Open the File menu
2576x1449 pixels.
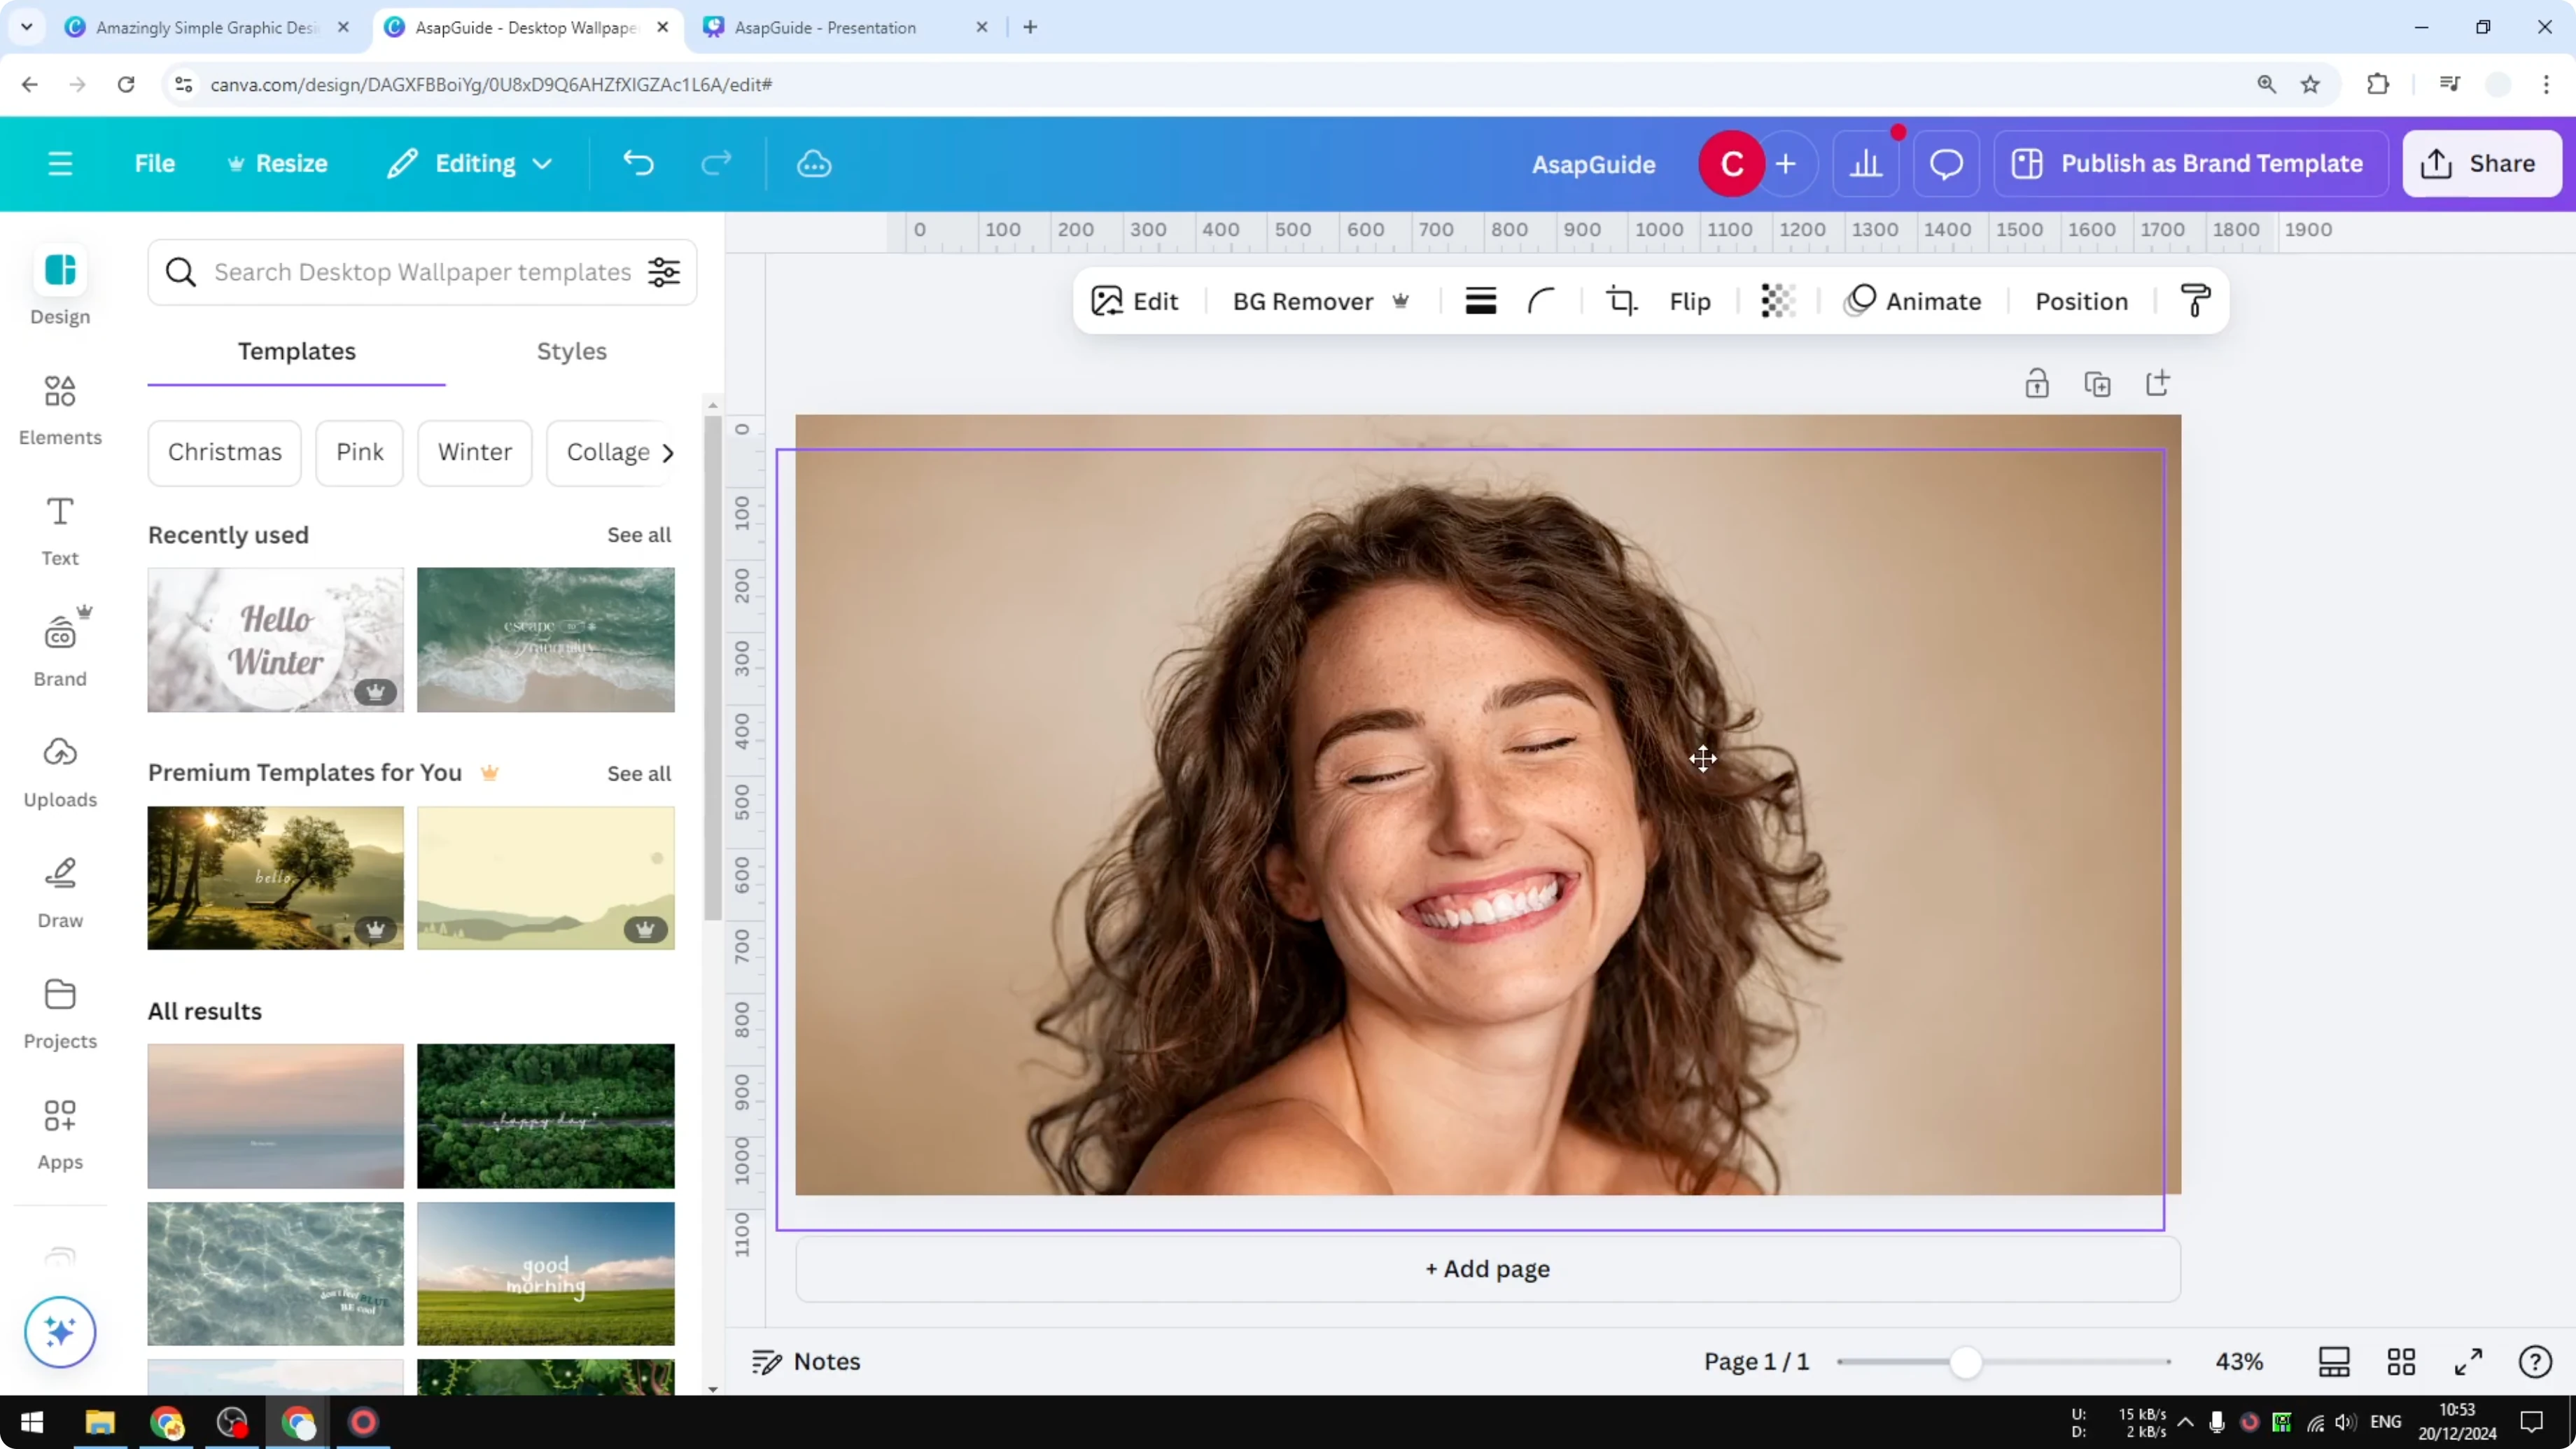155,163
